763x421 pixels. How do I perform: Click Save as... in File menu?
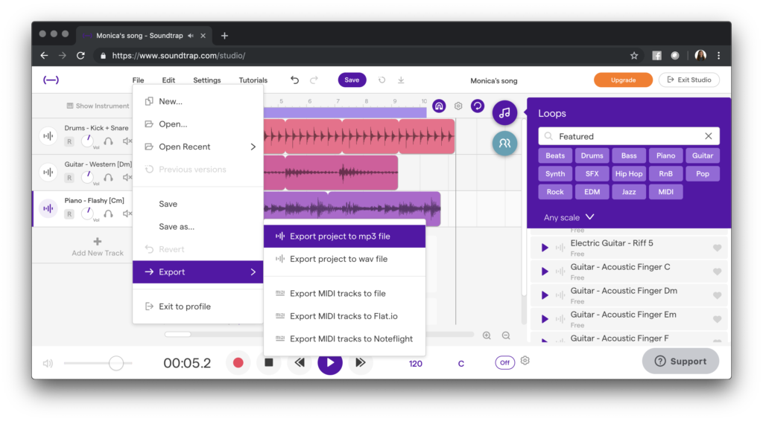point(198,227)
